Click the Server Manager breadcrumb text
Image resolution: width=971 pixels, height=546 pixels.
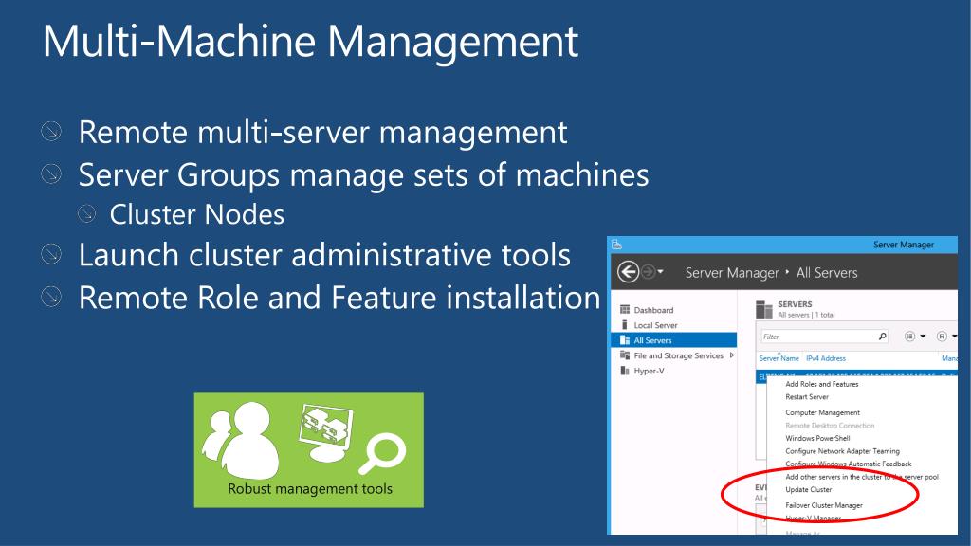(x=732, y=272)
